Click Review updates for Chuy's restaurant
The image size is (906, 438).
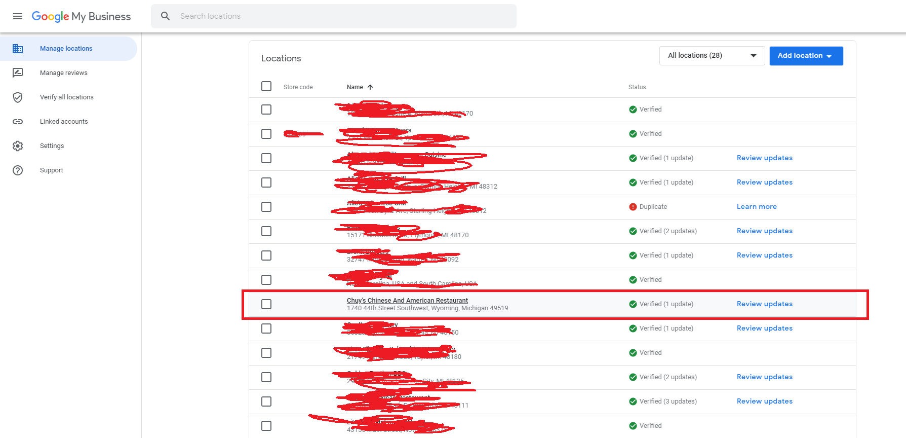coord(764,304)
